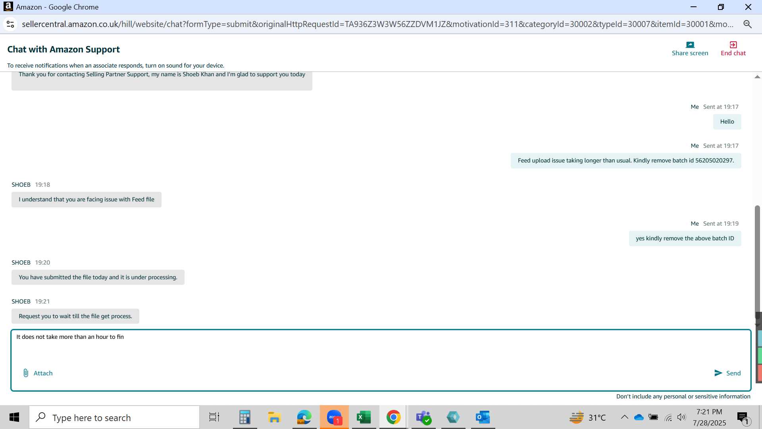The image size is (762, 429).
Task: Click the 'Chat with Amazon Support' heading
Action: click(63, 49)
